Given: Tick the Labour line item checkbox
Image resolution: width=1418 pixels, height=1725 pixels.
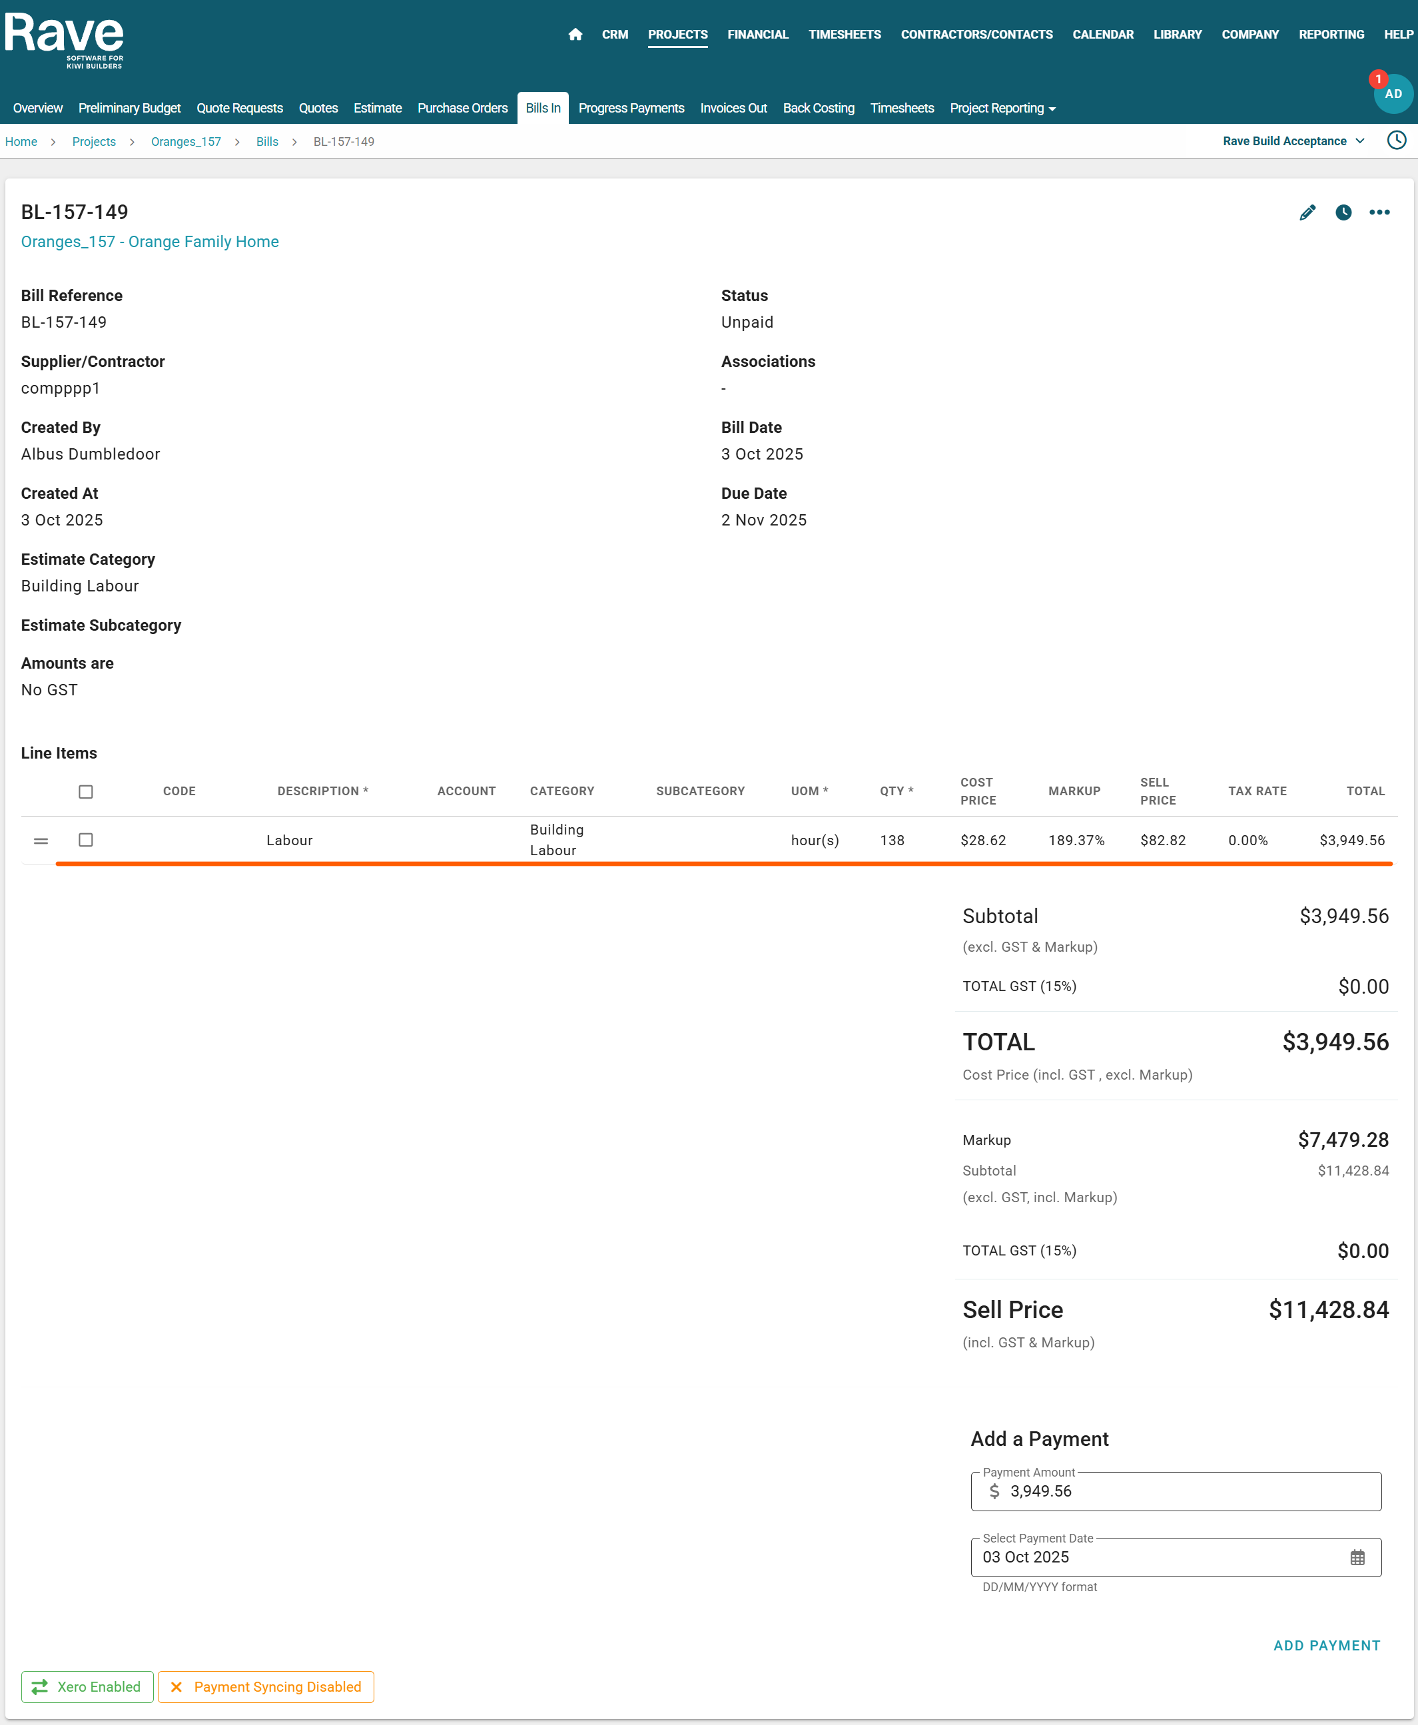Looking at the screenshot, I should point(86,840).
